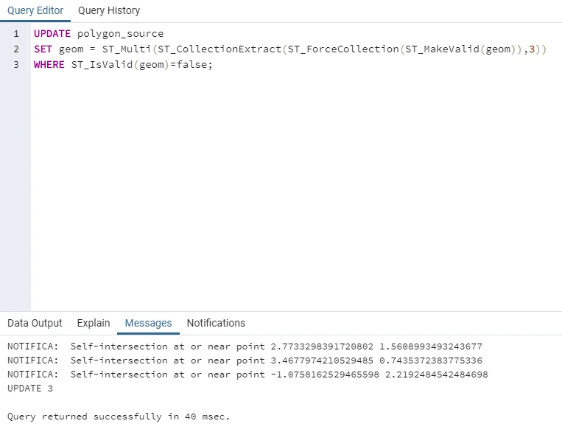This screenshot has width=562, height=432.
Task: Open the Notifications tab
Action: coord(216,324)
